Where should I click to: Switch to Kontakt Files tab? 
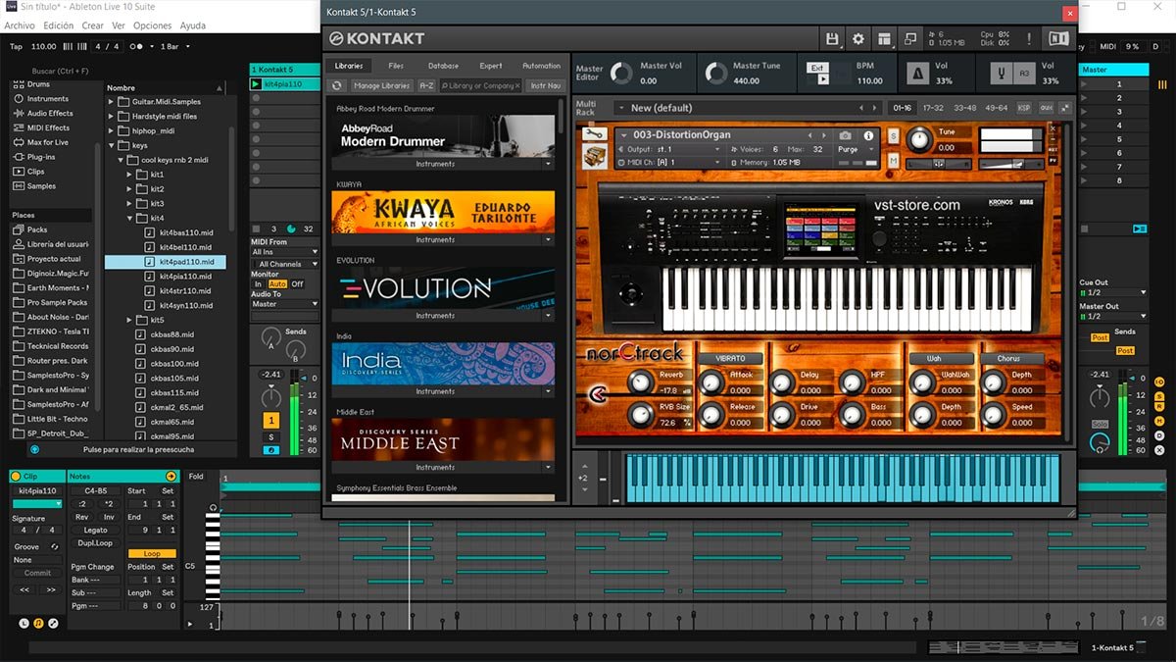click(396, 66)
